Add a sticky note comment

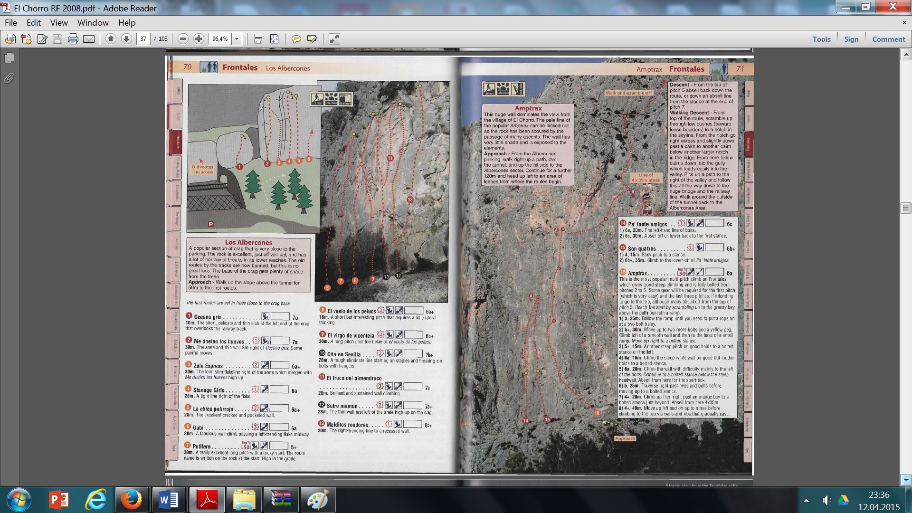(x=296, y=39)
